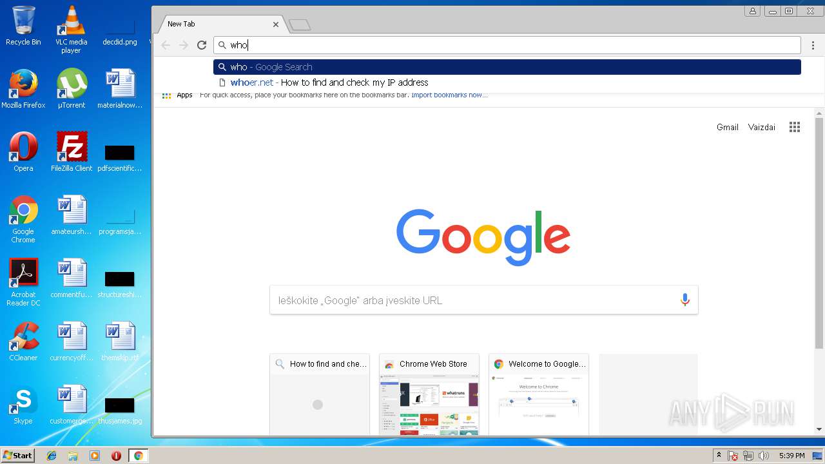Open the Vaizdai images link
Image resolution: width=825 pixels, height=464 pixels.
(x=761, y=127)
